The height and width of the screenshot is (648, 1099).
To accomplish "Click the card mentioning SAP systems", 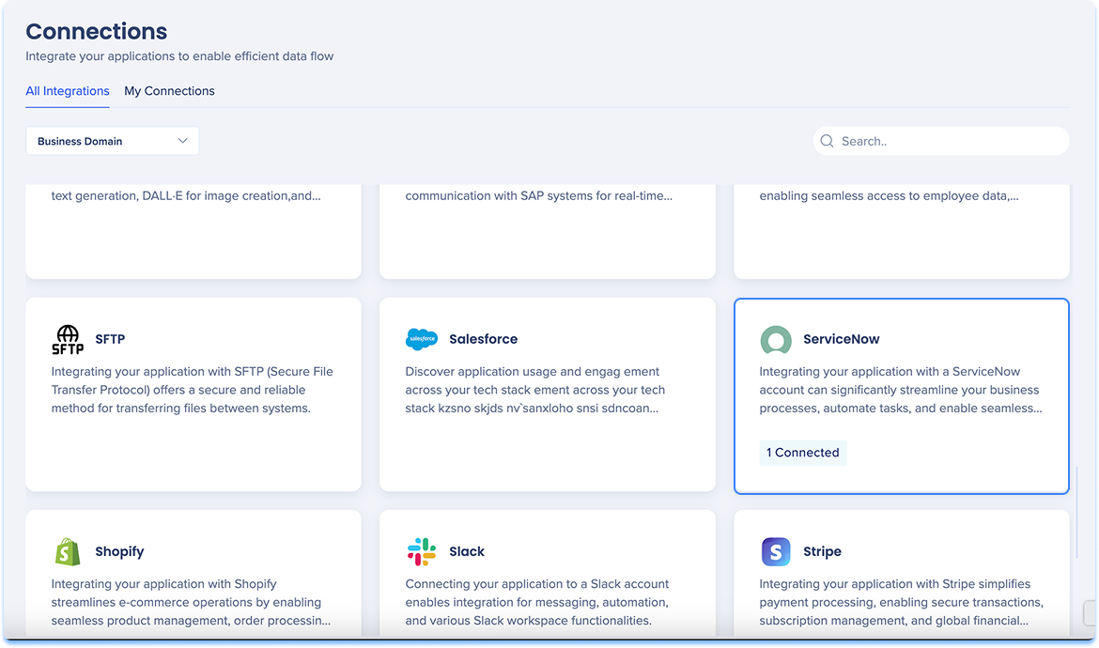I will (548, 231).
